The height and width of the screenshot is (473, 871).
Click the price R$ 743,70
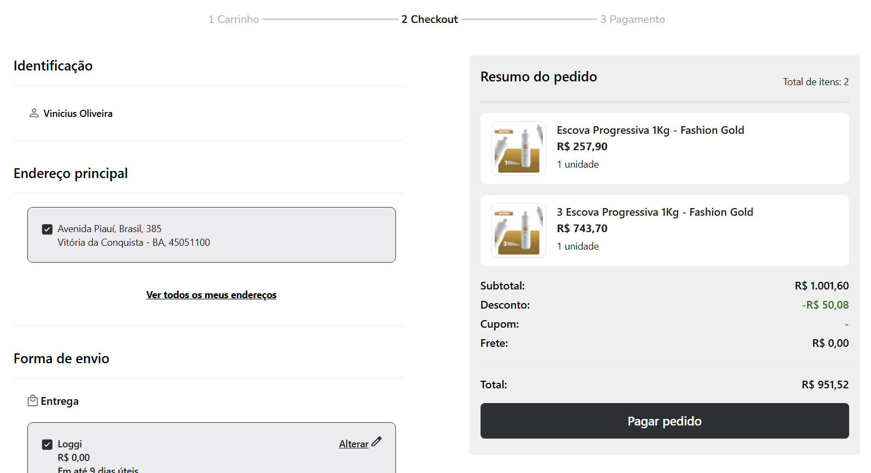[x=582, y=228]
